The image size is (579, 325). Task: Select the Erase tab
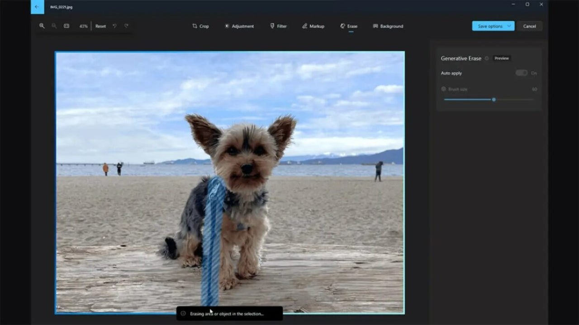tap(349, 26)
